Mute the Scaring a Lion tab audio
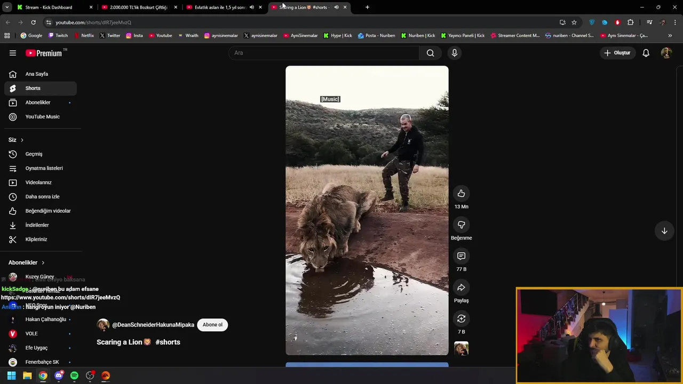The height and width of the screenshot is (384, 683). 336,7
